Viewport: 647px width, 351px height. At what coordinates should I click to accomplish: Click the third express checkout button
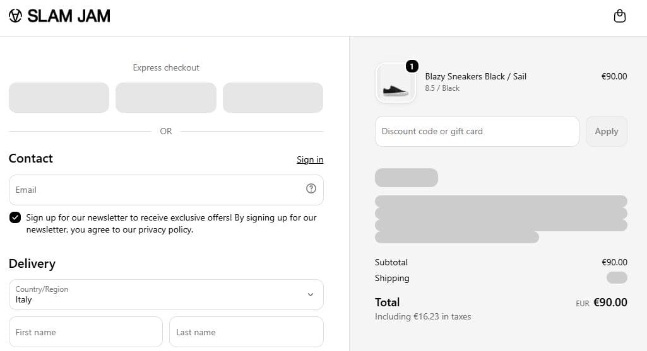coord(273,98)
